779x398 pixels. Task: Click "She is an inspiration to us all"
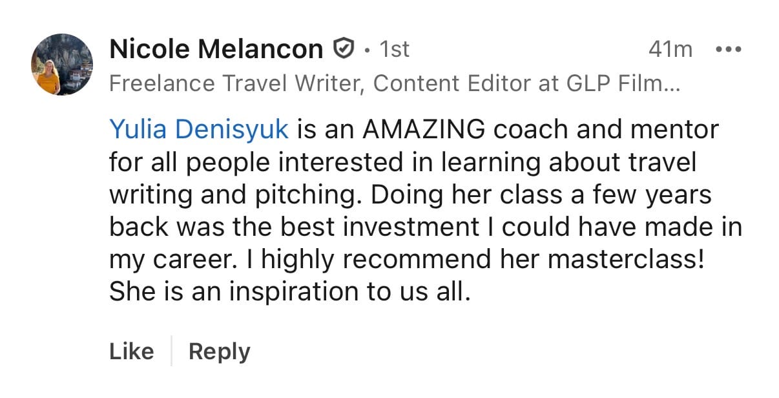[287, 292]
